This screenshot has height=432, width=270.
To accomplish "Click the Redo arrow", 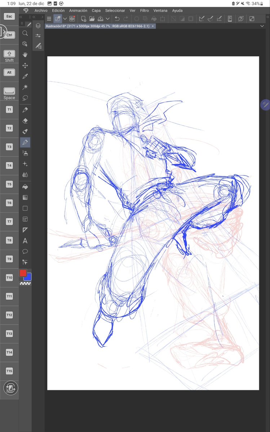I will (x=126, y=19).
